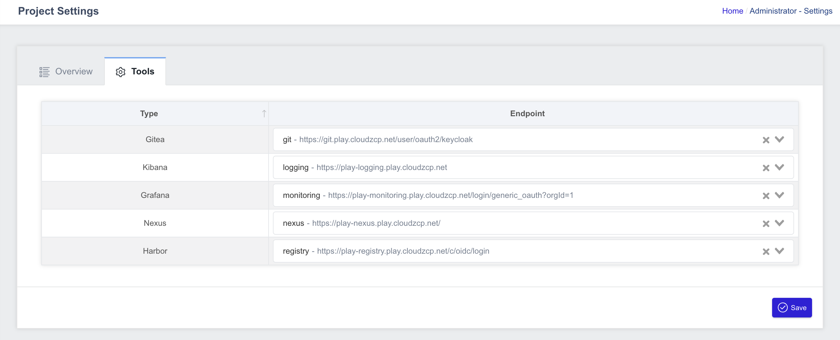Save the project tool settings

click(792, 307)
